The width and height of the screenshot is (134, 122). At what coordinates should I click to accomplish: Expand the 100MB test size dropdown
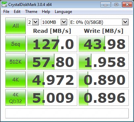click(x=64, y=22)
